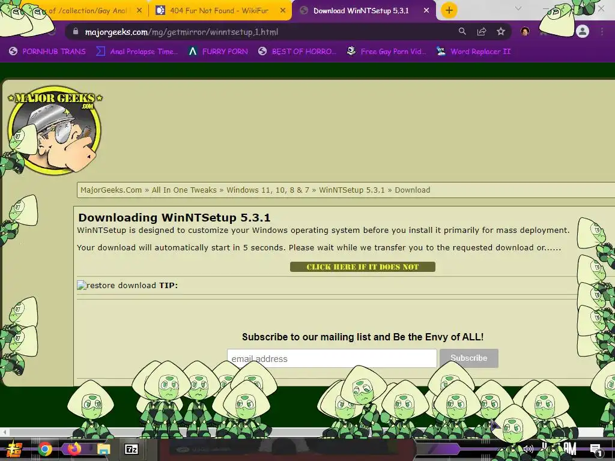This screenshot has width=615, height=461.
Task: Click the magnifier zoom icon in address bar
Action: (462, 31)
